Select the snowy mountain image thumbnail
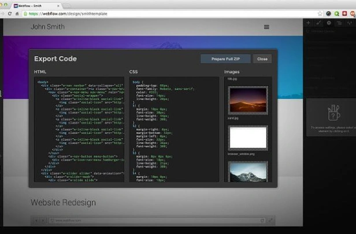The image size is (356, 234). tap(248, 172)
